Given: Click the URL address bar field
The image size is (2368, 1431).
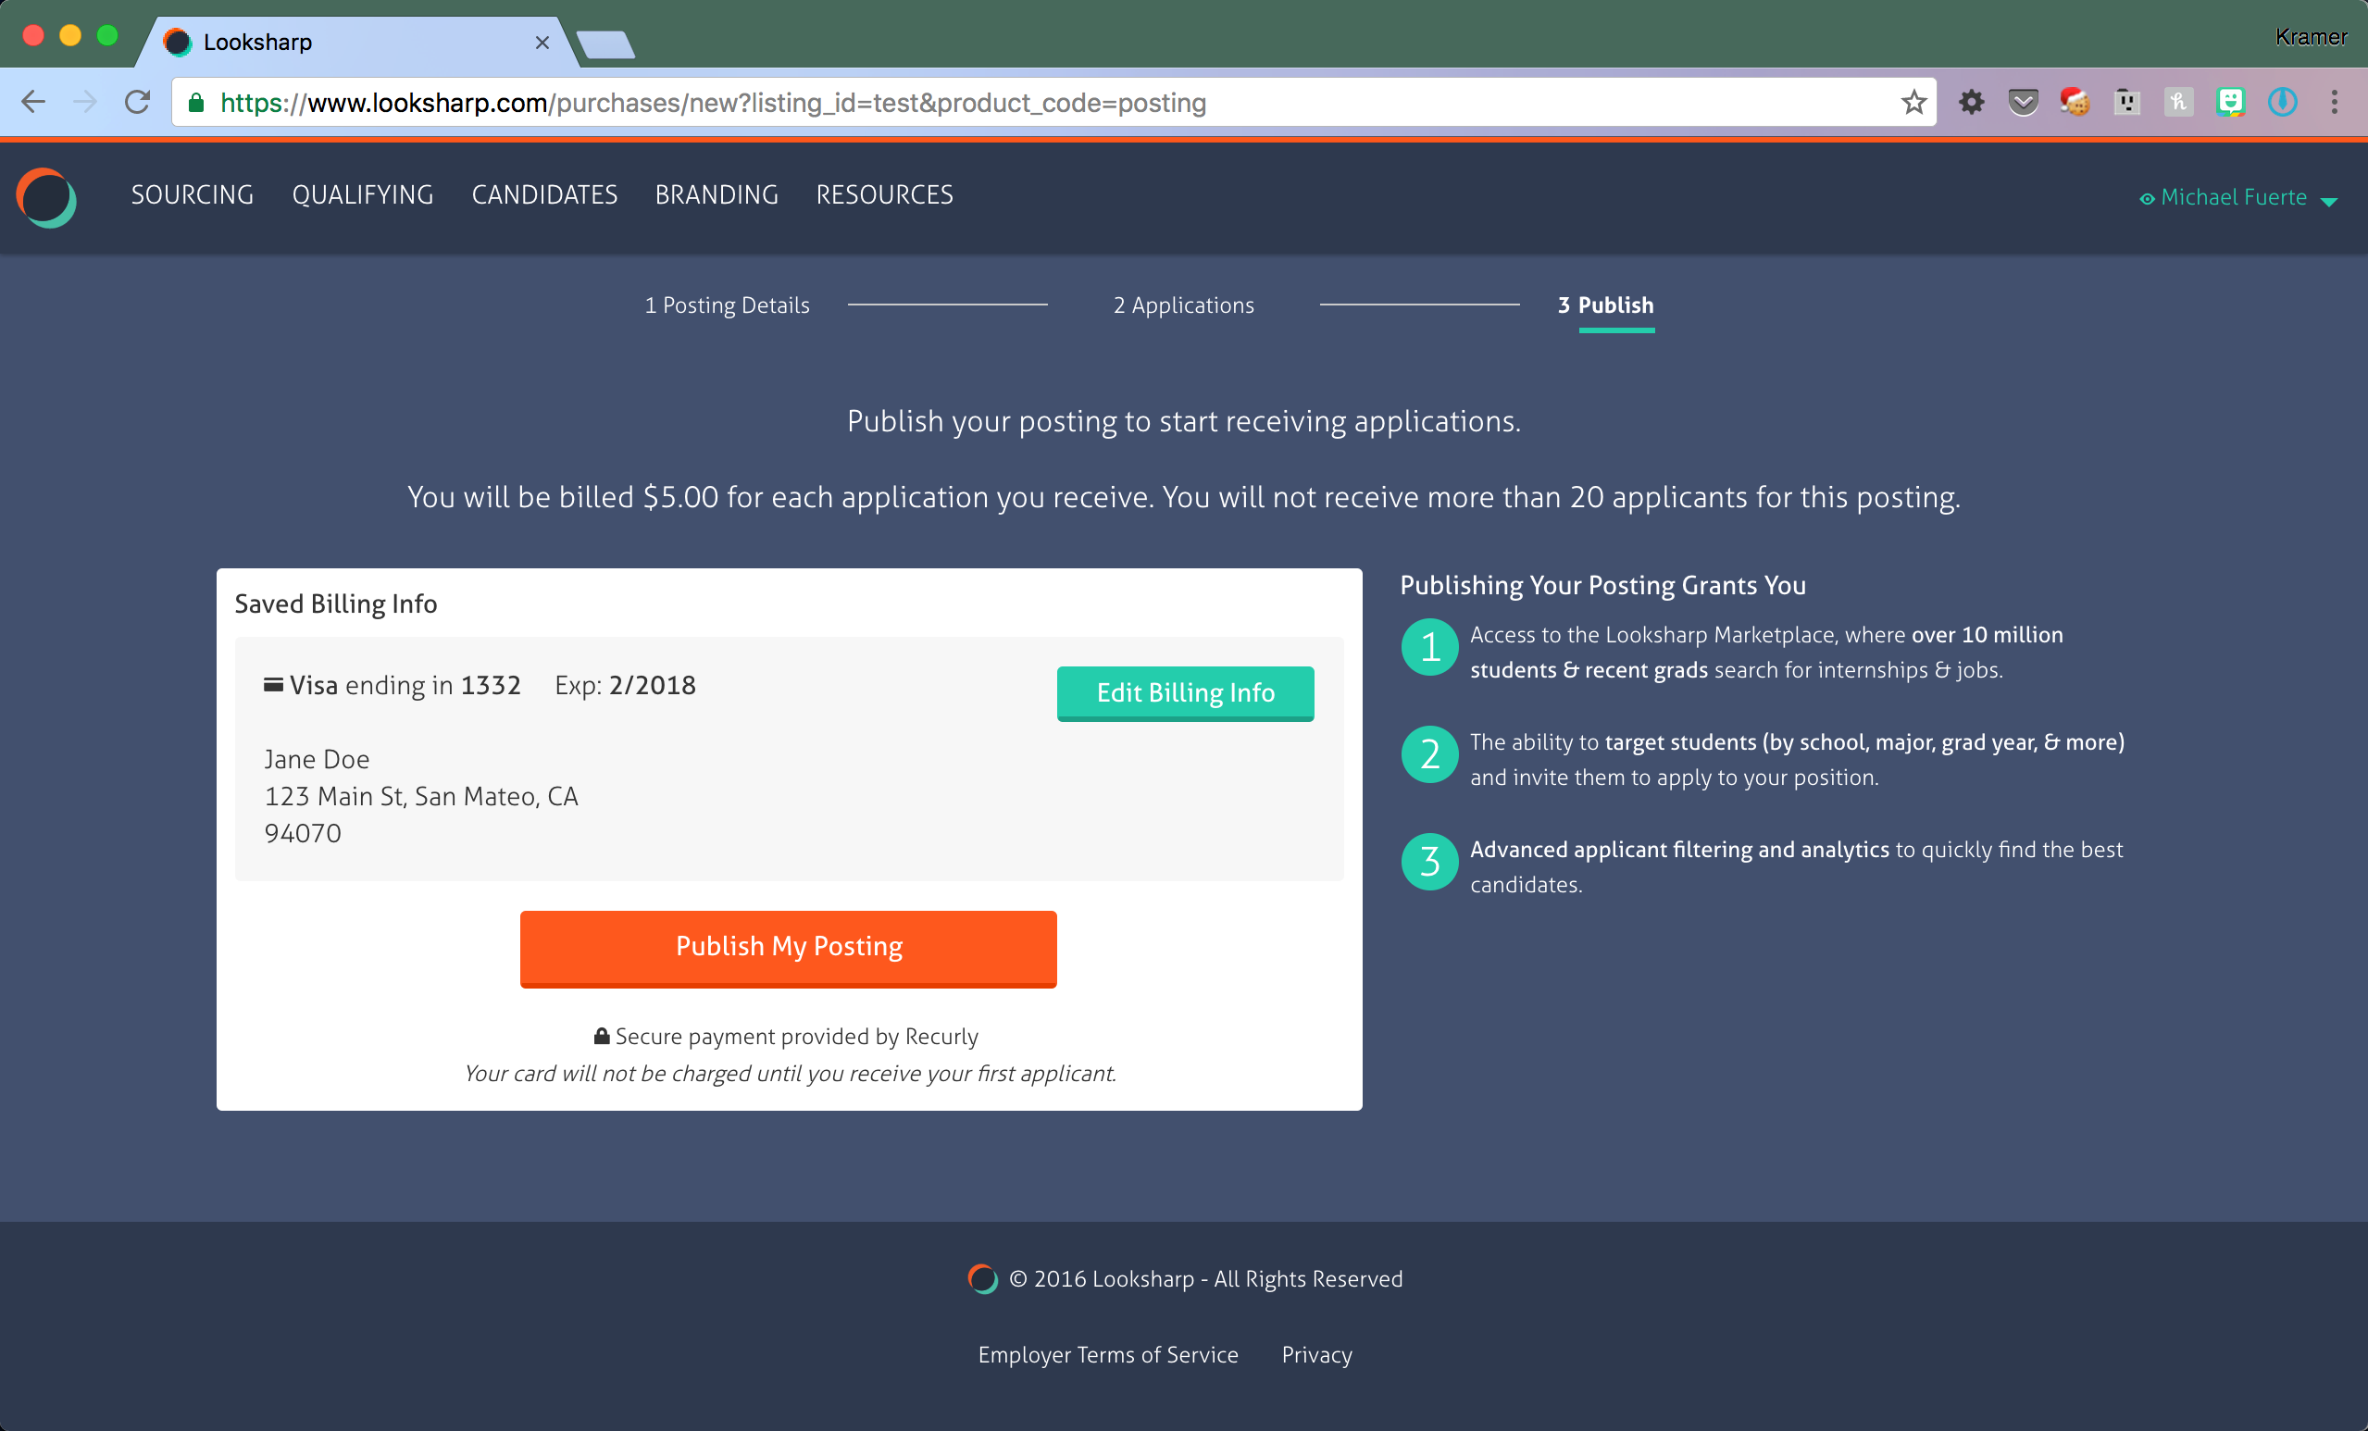Looking at the screenshot, I should (x=1053, y=102).
